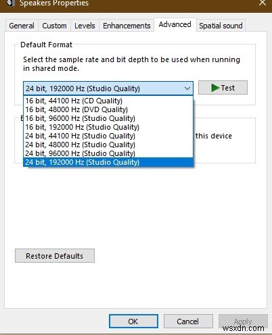Select highlighted 24 bit, 192000 Hz list option

[108, 162]
